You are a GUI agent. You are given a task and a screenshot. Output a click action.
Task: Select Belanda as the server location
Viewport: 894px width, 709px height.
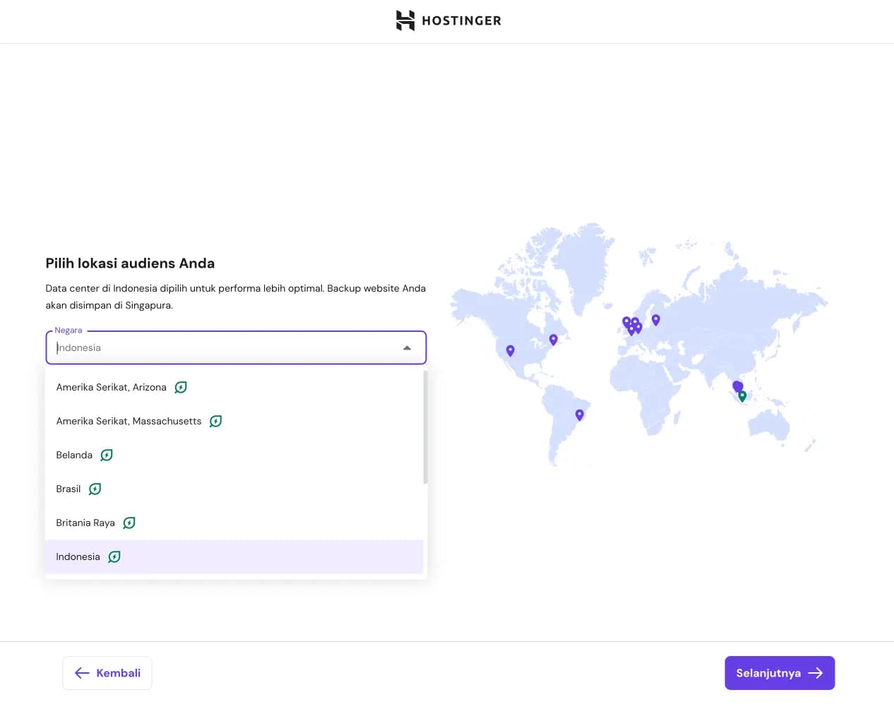tap(74, 455)
